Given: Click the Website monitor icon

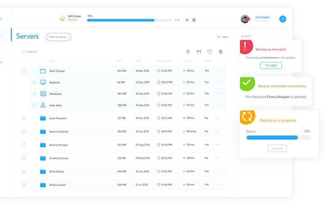Looking at the screenshot, I should pyautogui.click(x=43, y=82).
